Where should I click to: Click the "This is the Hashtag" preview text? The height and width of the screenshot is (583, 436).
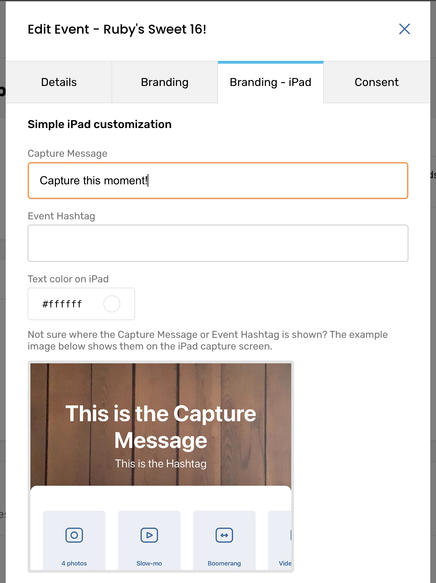tap(161, 463)
